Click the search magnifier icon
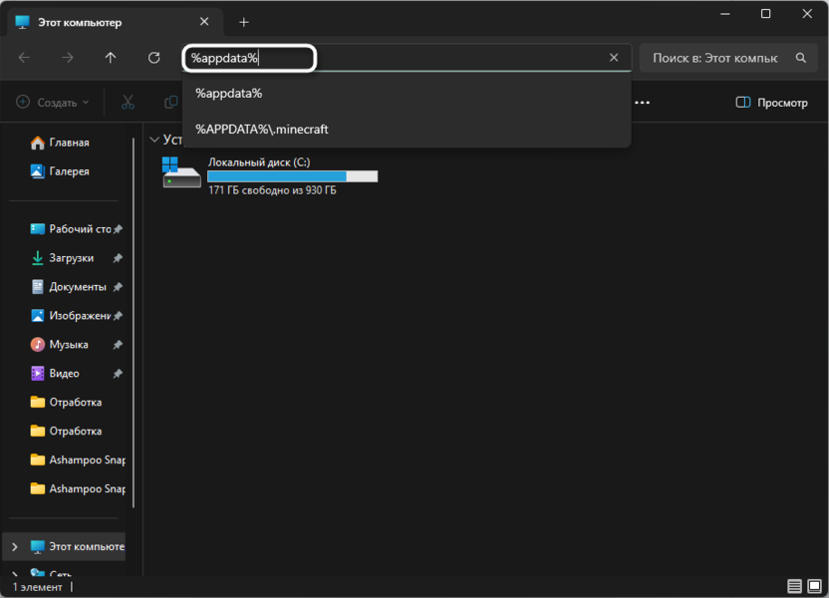 pyautogui.click(x=800, y=58)
